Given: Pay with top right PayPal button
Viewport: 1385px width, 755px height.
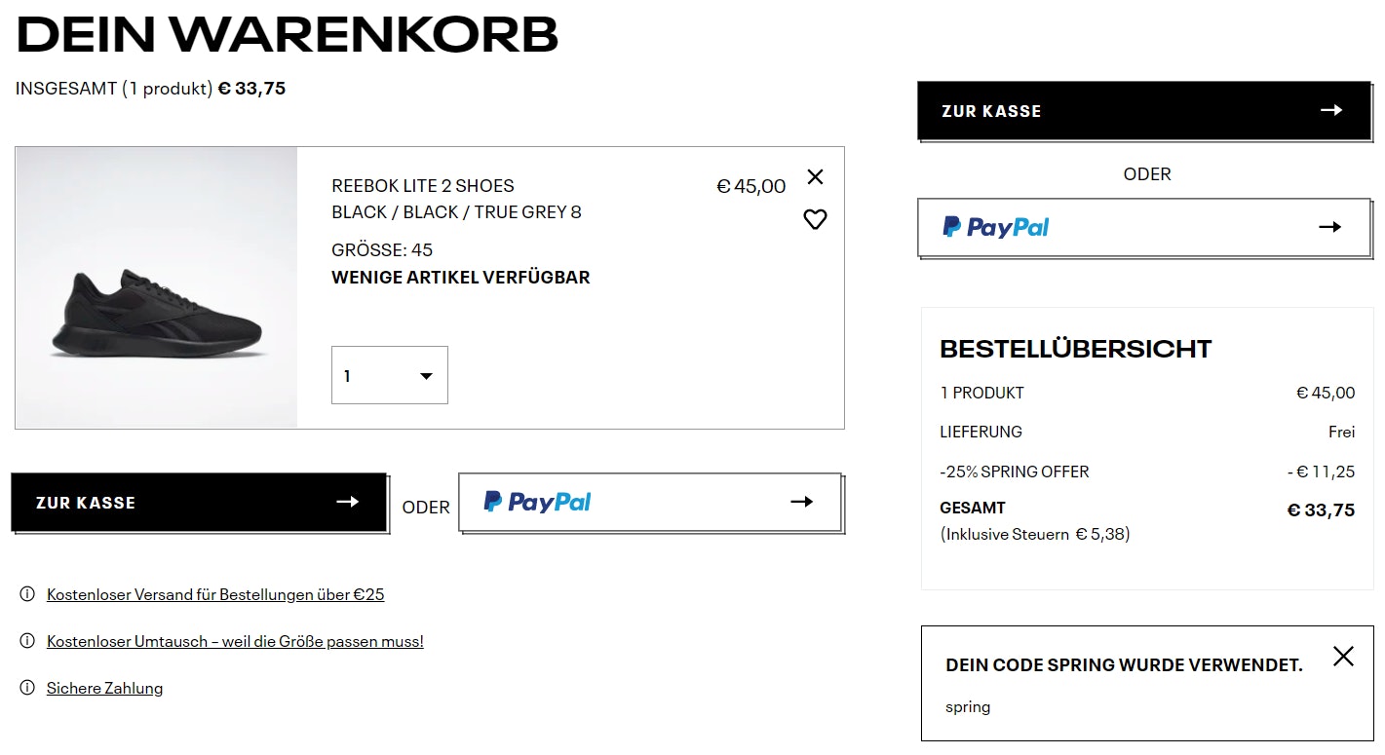Looking at the screenshot, I should coord(1143,227).
